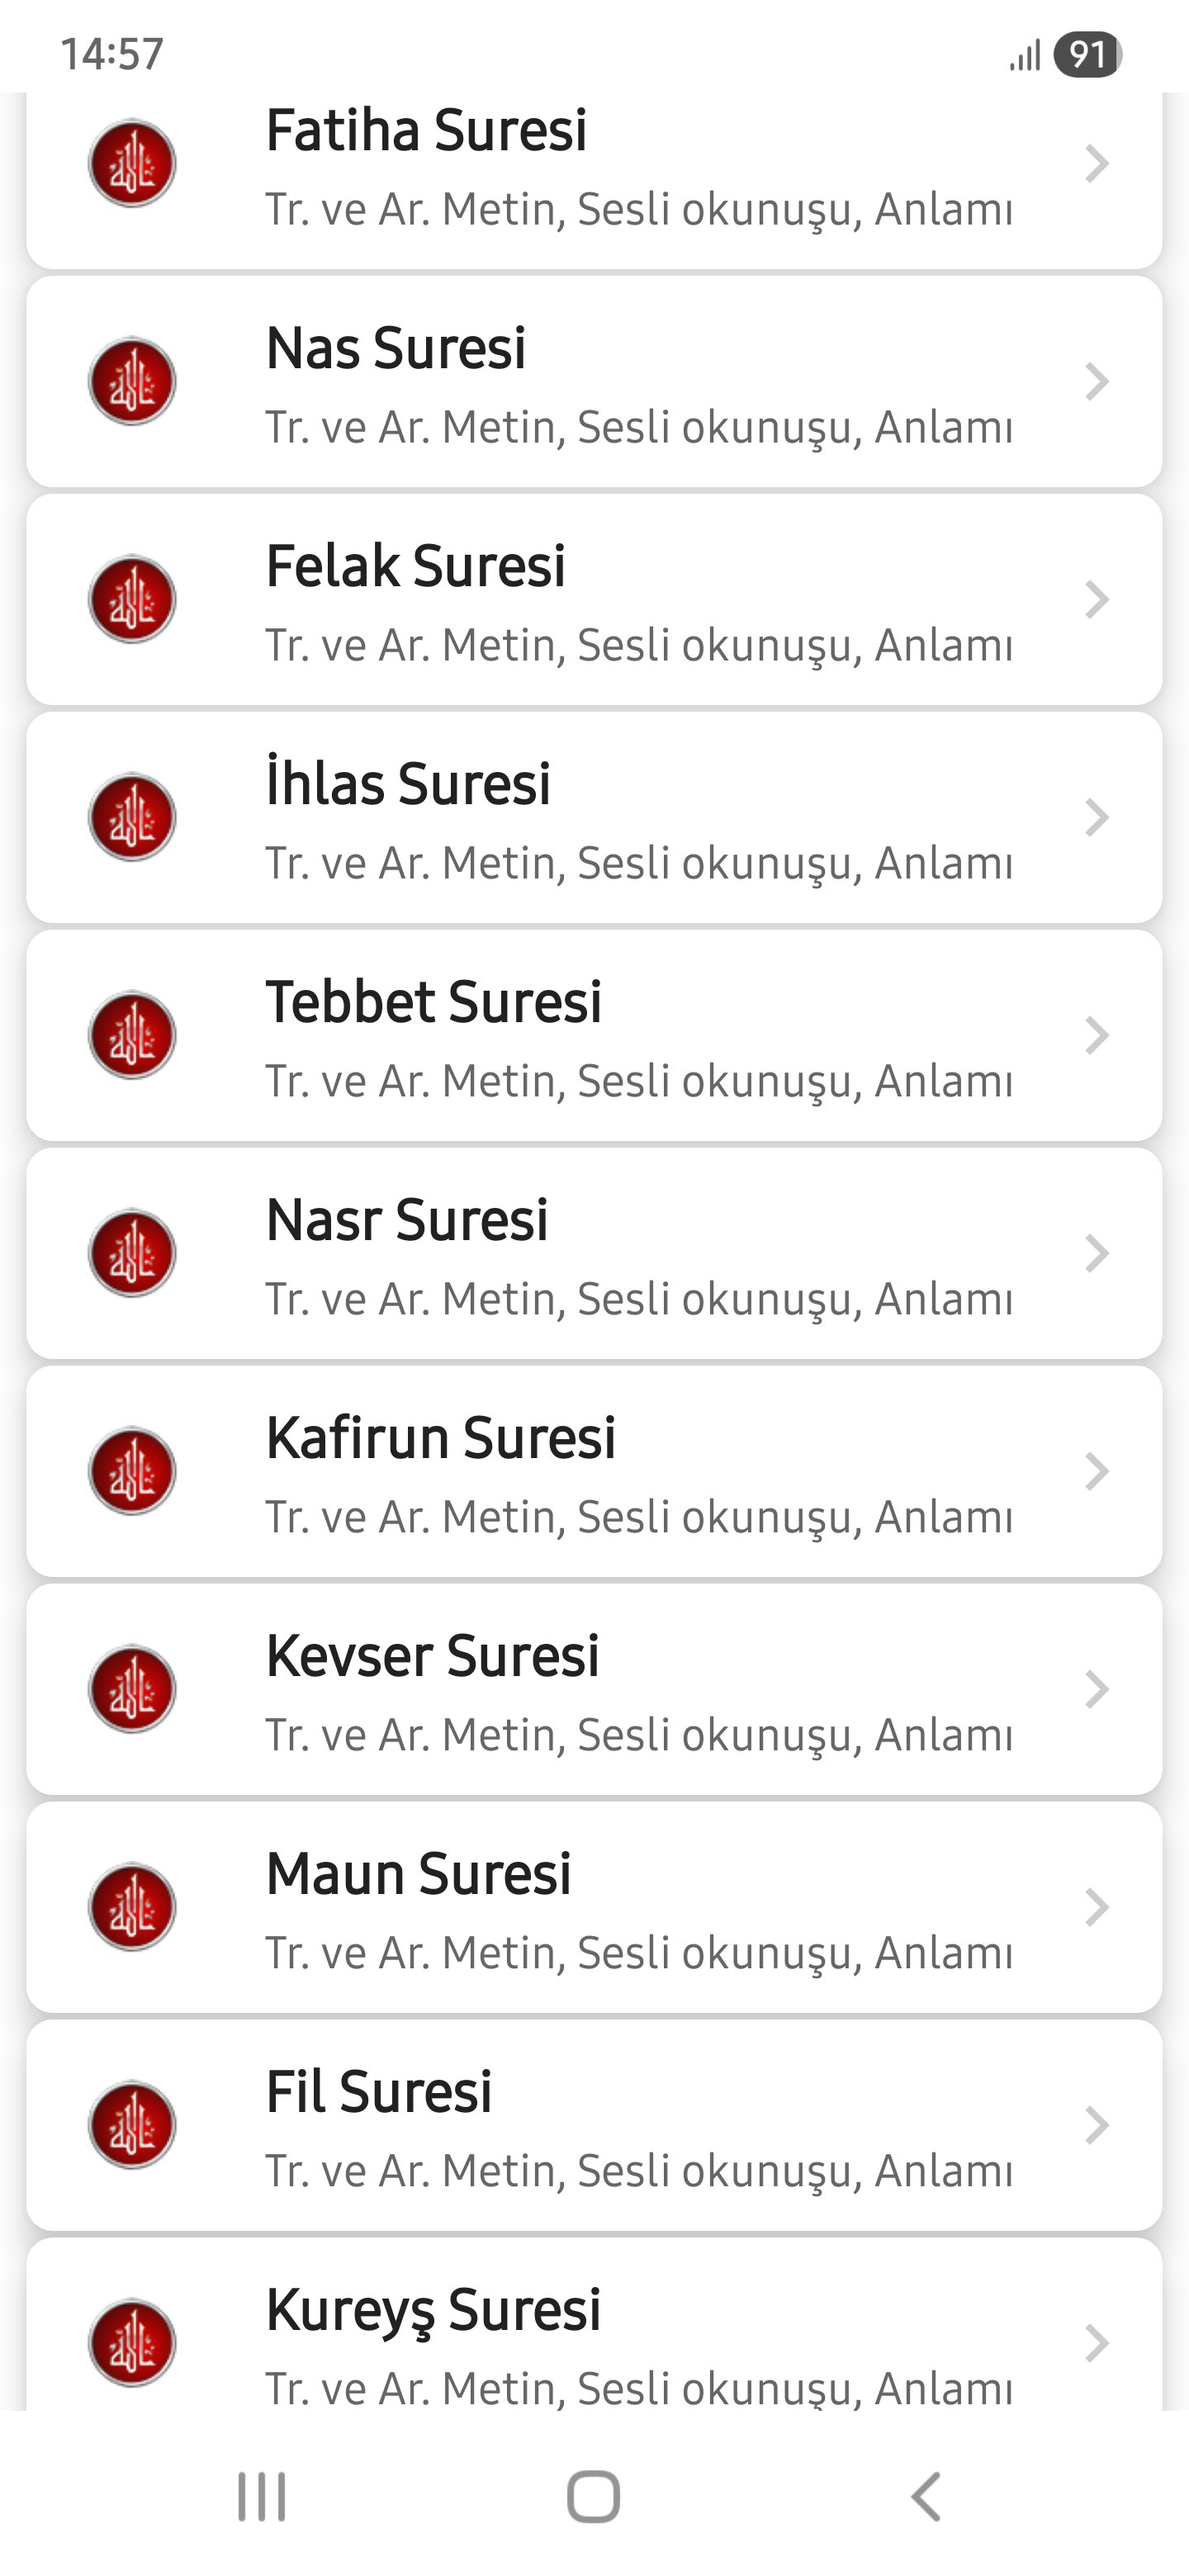
Task: Tap the chevron on the Fil Suresi row
Action: point(1096,2125)
